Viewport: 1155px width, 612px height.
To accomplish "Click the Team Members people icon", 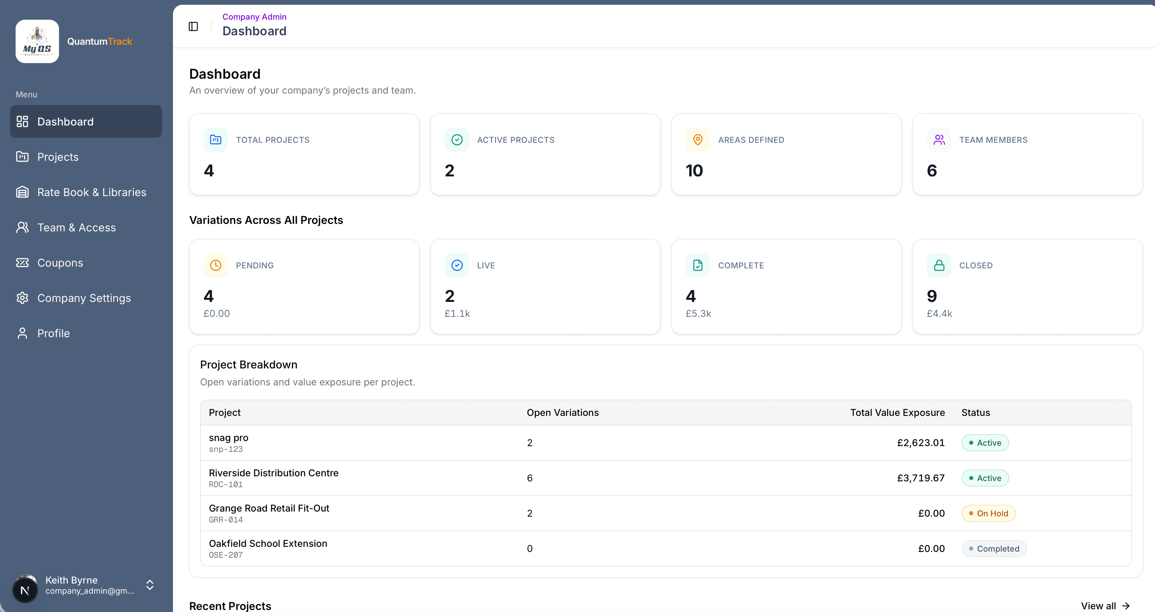I will pos(939,140).
